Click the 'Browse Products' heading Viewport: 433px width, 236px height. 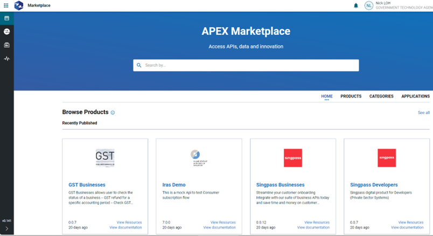pyautogui.click(x=85, y=112)
